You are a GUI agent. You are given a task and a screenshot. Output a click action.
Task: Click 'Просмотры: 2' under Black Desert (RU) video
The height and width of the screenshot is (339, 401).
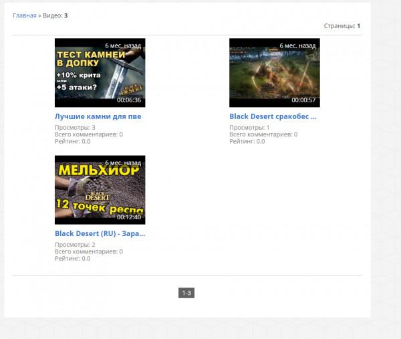75,245
